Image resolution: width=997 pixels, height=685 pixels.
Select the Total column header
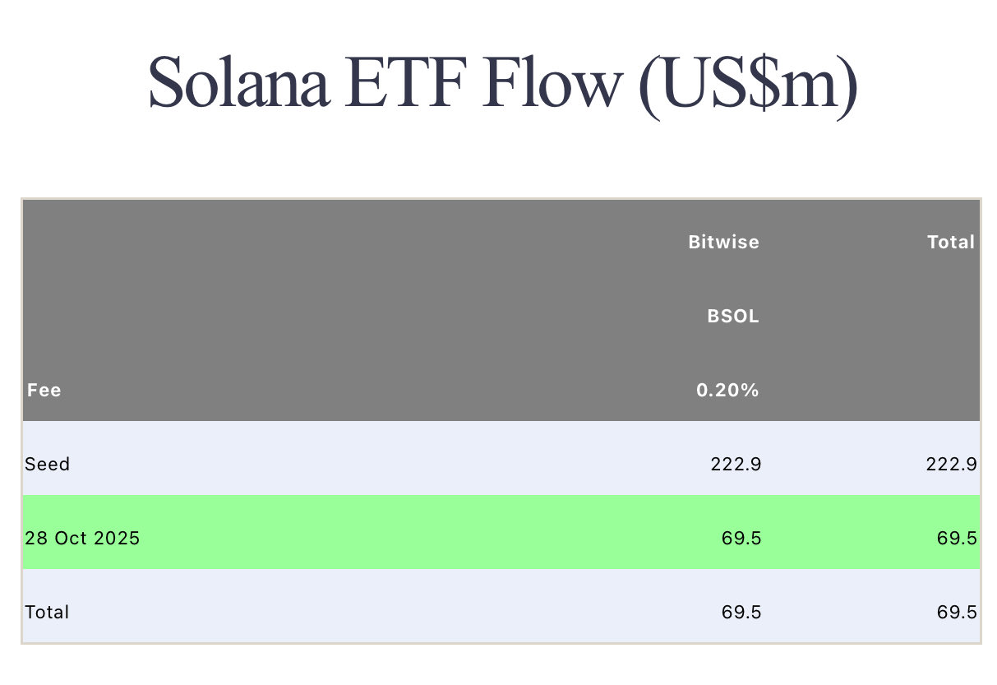tap(950, 243)
